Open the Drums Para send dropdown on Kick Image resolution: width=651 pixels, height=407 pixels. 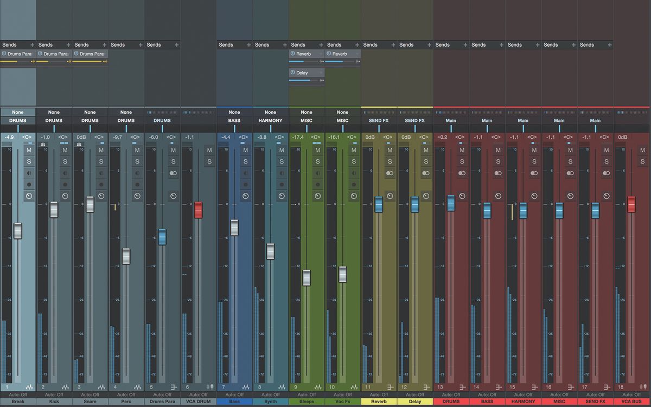click(54, 54)
